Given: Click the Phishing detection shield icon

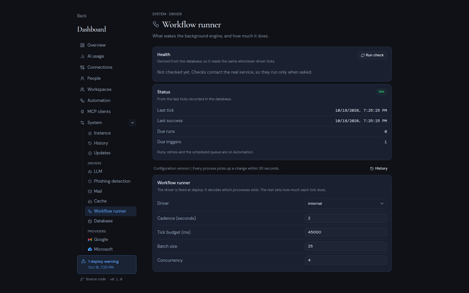Looking at the screenshot, I should [90, 181].
